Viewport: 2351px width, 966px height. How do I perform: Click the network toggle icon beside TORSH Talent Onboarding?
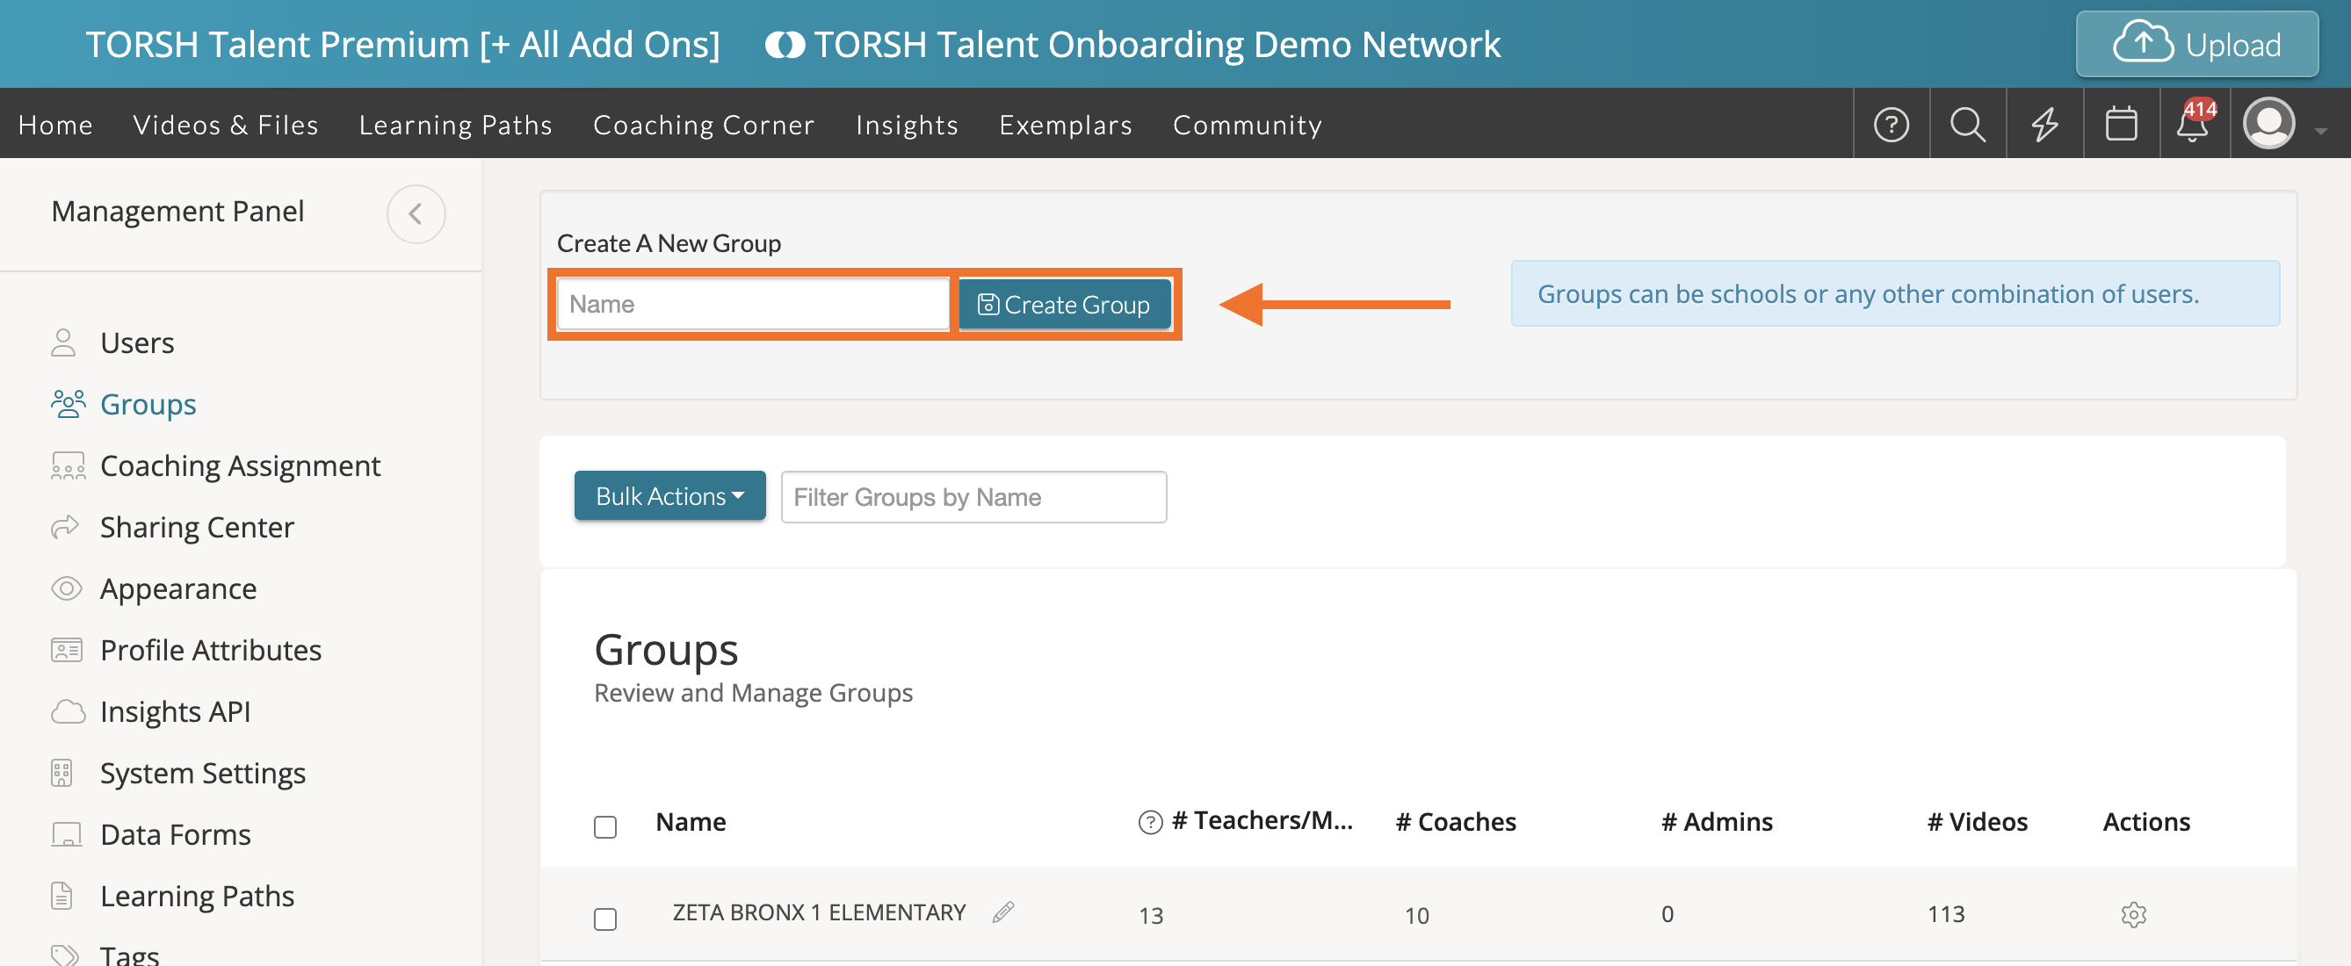click(784, 45)
